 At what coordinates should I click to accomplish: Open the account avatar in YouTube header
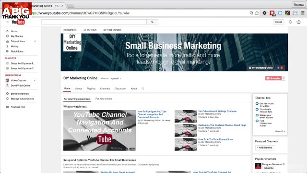[x=299, y=22]
